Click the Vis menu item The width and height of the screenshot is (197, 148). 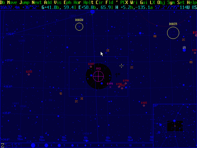(x=57, y=2)
